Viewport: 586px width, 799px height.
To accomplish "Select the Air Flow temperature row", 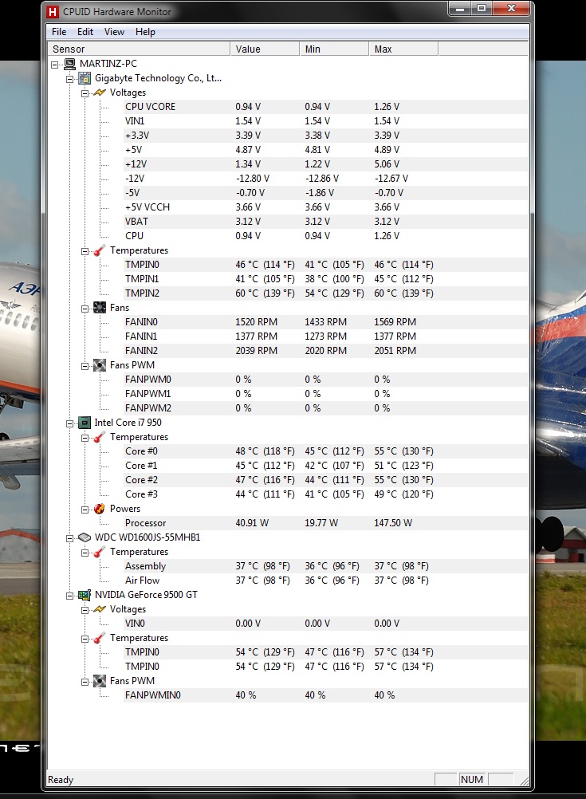I will pos(325,581).
